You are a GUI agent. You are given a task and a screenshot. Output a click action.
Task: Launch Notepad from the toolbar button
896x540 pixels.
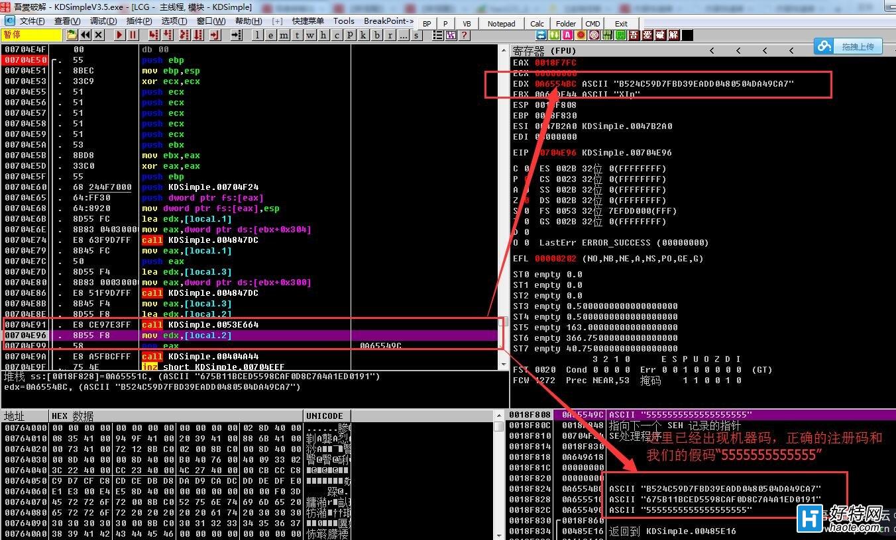tap(501, 24)
